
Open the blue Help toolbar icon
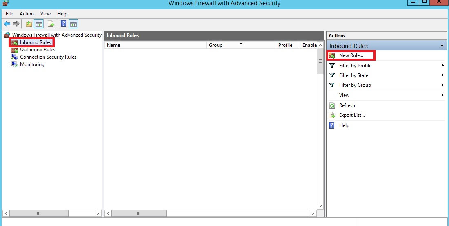click(64, 24)
